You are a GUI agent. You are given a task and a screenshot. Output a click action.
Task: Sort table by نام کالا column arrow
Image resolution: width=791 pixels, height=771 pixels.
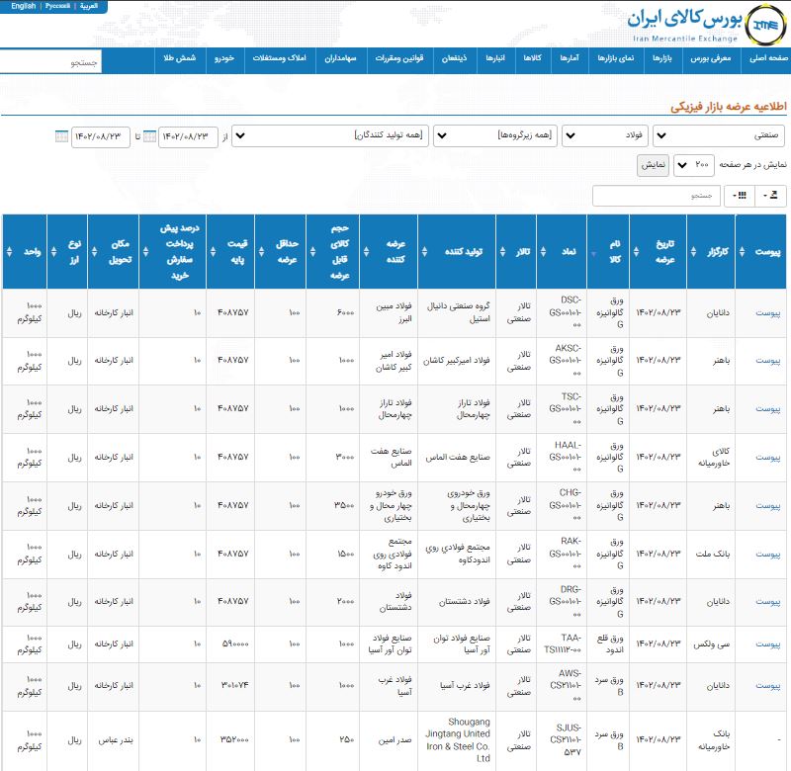click(594, 253)
